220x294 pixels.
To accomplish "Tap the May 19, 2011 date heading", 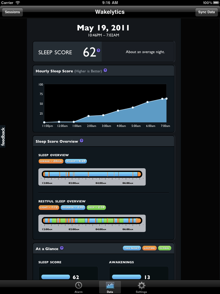I will coord(103,28).
